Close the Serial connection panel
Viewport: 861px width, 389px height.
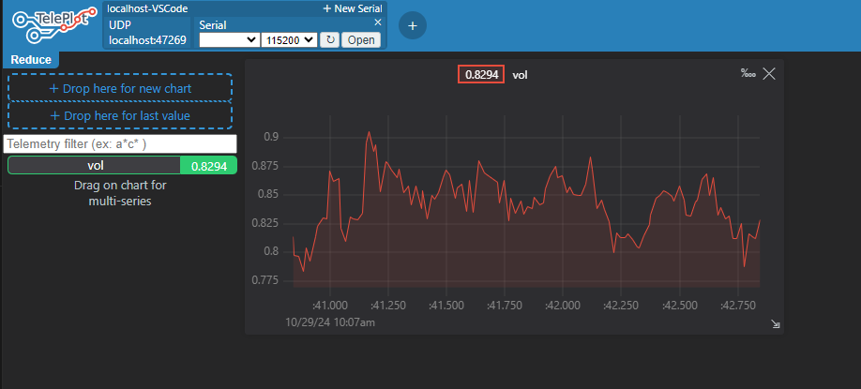[378, 22]
